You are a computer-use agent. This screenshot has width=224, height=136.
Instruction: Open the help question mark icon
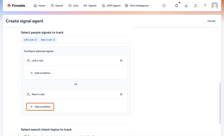[205, 6]
